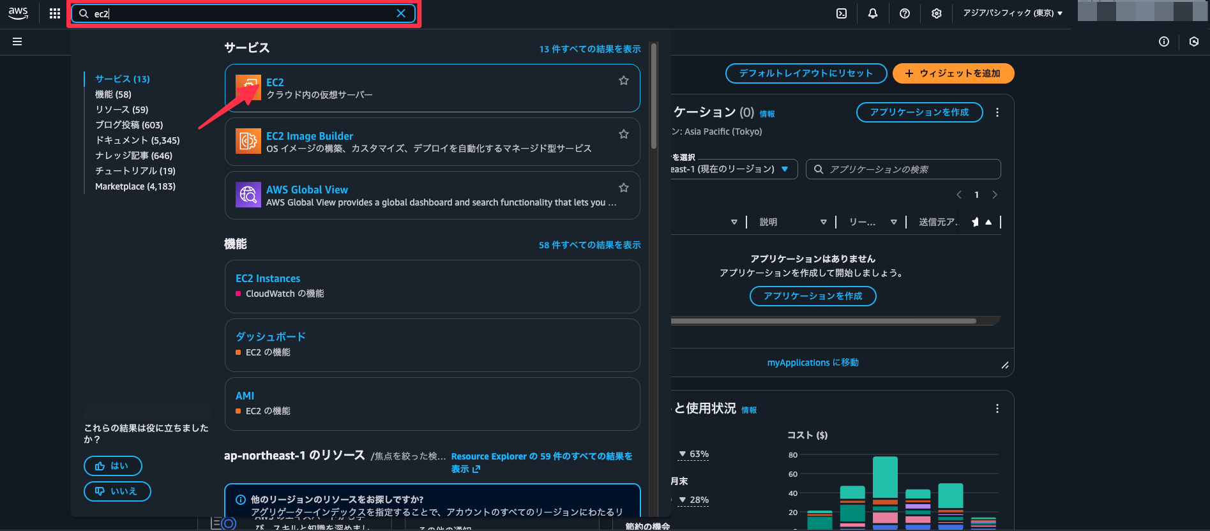Click the applications widget resize handle icon

(x=1005, y=365)
